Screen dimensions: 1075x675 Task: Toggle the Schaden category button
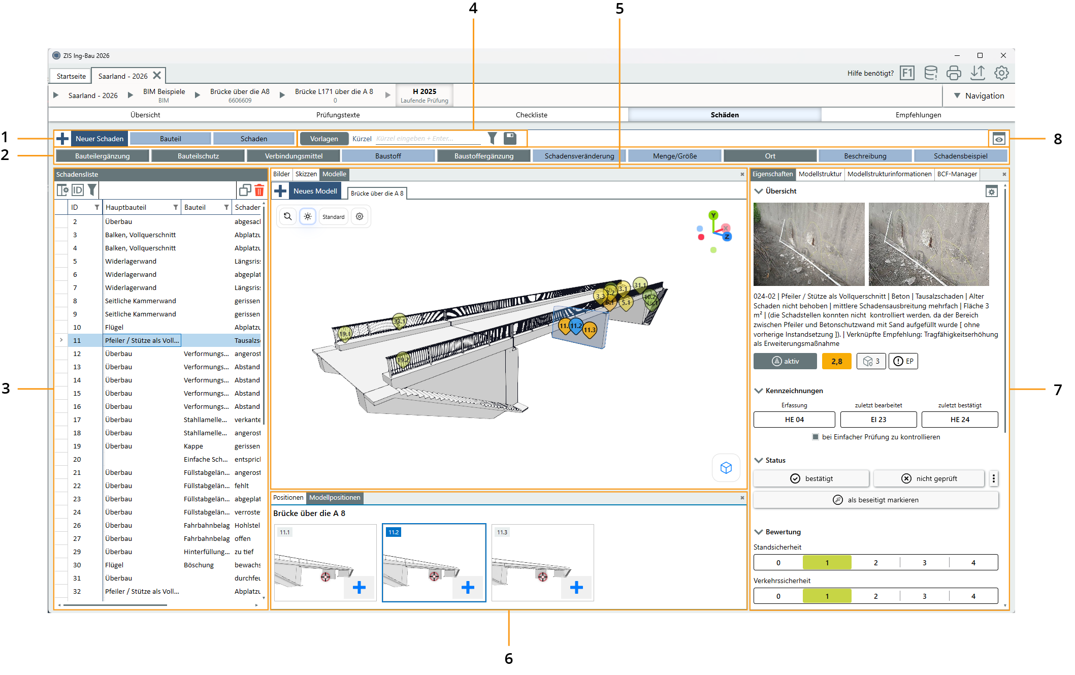tap(254, 139)
